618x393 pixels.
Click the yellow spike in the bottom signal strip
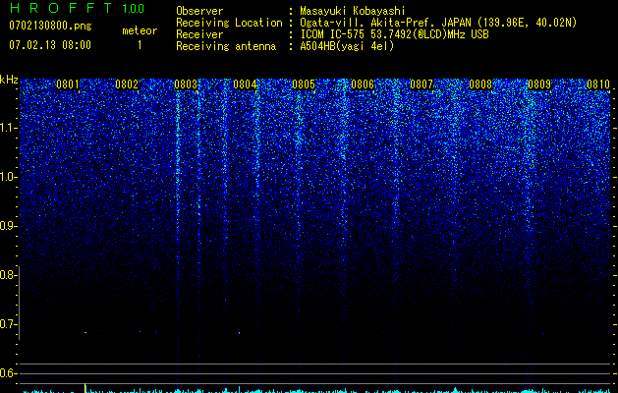[x=84, y=388]
